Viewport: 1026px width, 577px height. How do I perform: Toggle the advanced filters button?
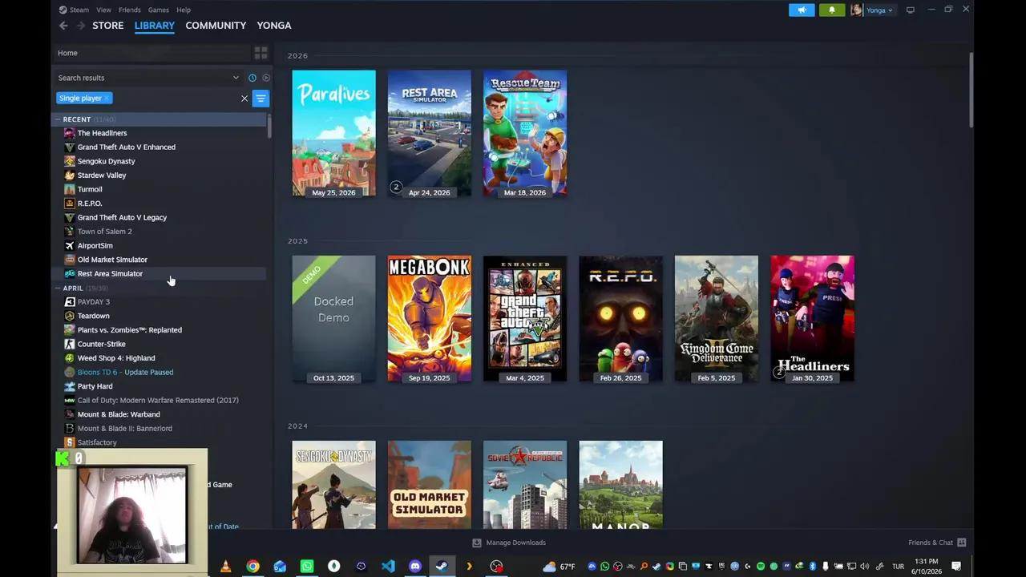click(261, 99)
